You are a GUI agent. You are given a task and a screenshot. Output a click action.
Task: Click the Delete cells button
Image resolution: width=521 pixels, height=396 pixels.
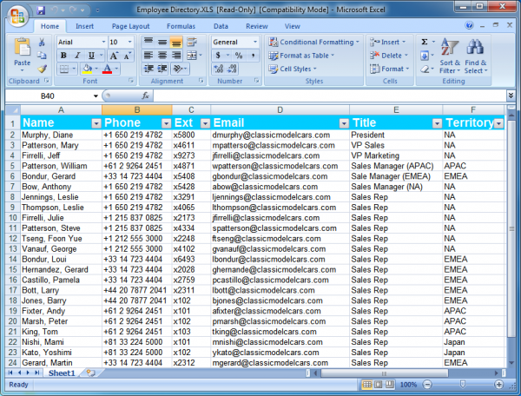(389, 56)
